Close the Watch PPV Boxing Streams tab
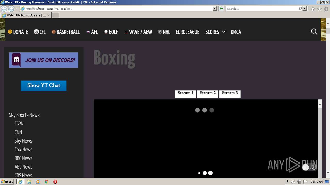The image size is (330, 185). coord(48,15)
